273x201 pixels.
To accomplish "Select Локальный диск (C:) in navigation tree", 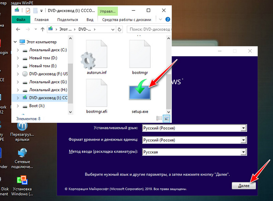I will (48, 50).
